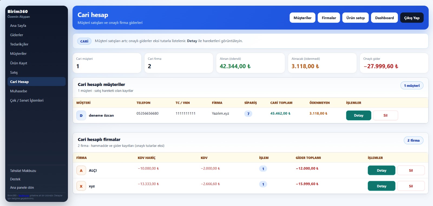Click the gider toplamı −12.000,00 ₺

pos(307,168)
